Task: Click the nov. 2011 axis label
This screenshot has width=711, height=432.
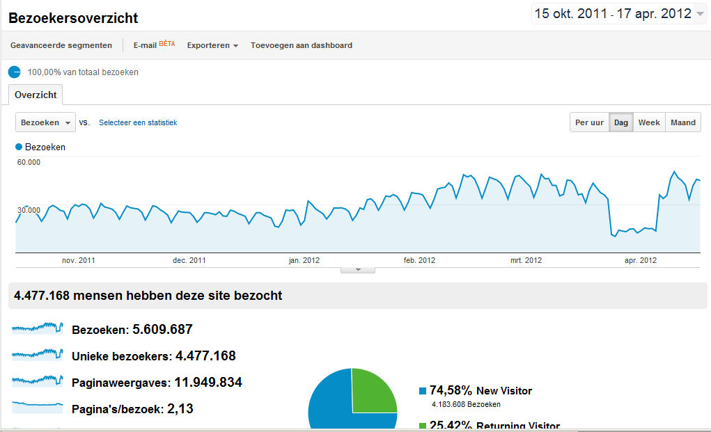Action: click(x=79, y=260)
